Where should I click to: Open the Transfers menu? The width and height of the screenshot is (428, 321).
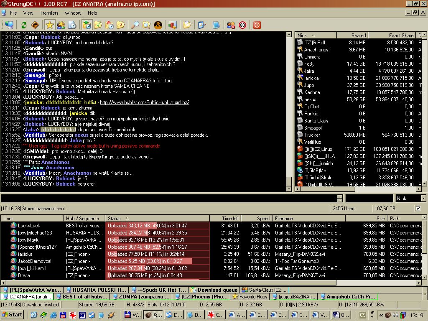click(x=49, y=13)
